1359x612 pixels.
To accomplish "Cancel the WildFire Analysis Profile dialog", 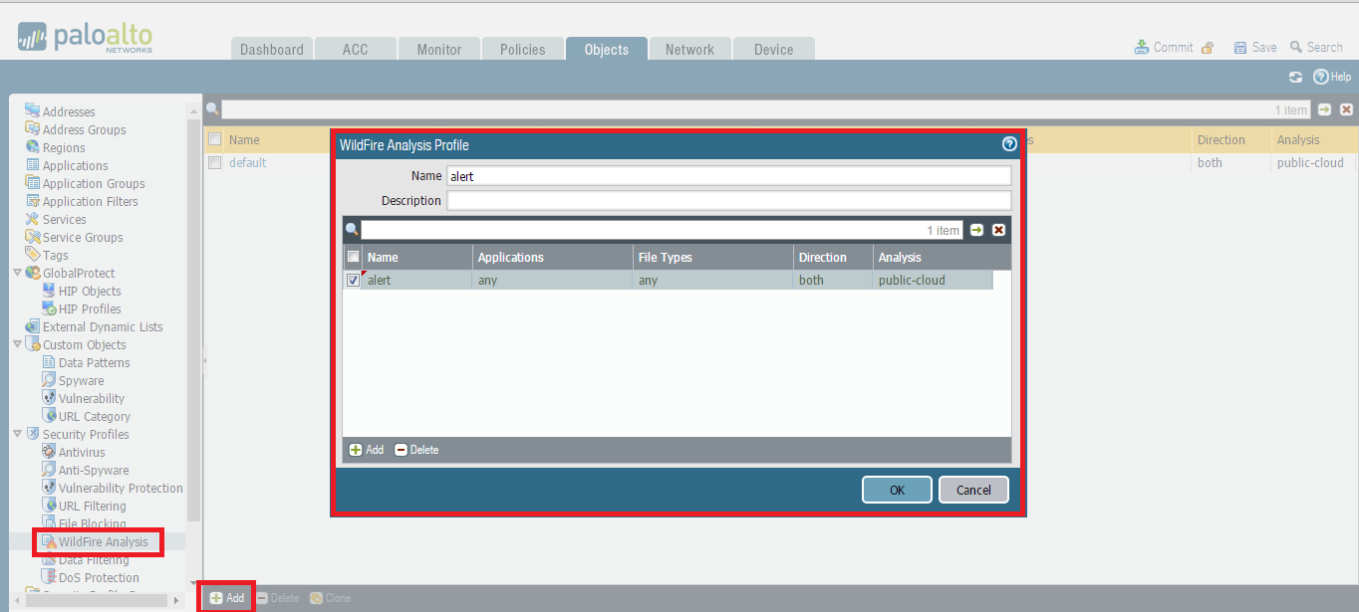I will (973, 490).
